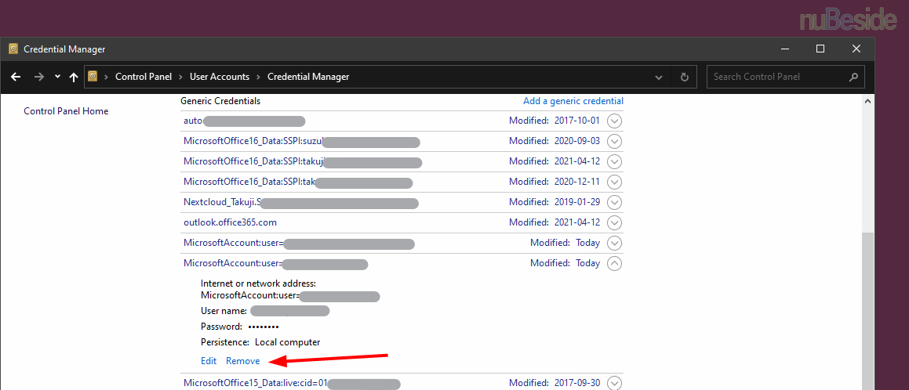Expand the credential modified 2020-12-11
The image size is (909, 390).
pyautogui.click(x=615, y=182)
